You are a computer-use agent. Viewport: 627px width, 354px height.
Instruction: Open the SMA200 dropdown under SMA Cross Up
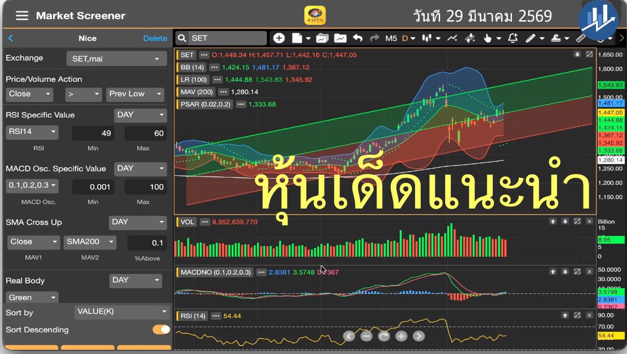tap(90, 242)
